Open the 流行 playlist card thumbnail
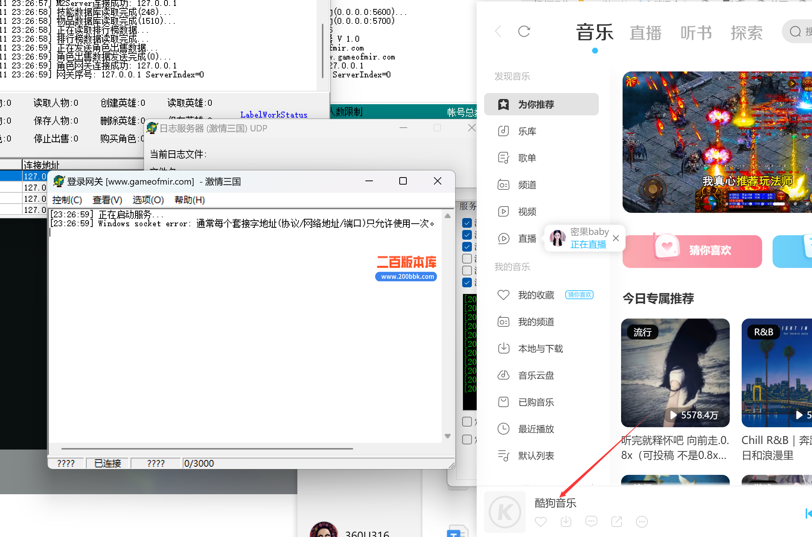The width and height of the screenshot is (812, 537). [x=675, y=373]
